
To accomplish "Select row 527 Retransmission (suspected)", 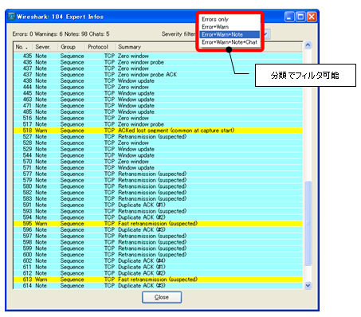I will (x=158, y=137).
